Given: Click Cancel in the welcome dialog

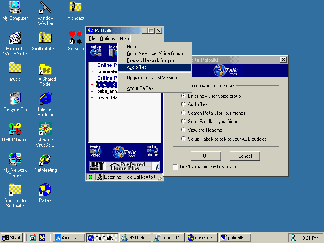Looking at the screenshot, I should pos(245,156).
